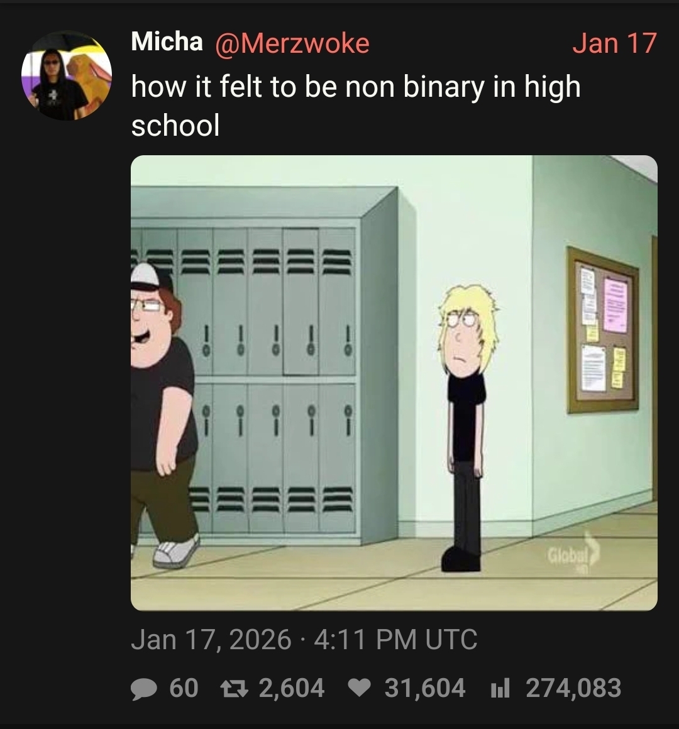Click the bulletin board in the image

point(603,330)
